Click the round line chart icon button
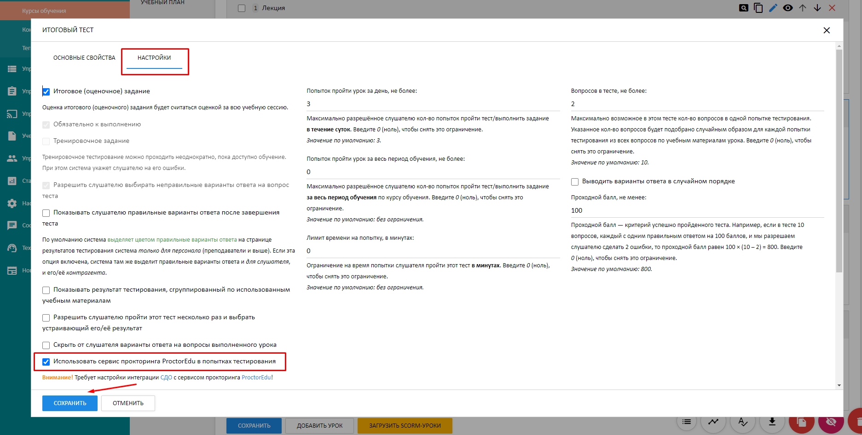The width and height of the screenshot is (862, 435). click(713, 422)
